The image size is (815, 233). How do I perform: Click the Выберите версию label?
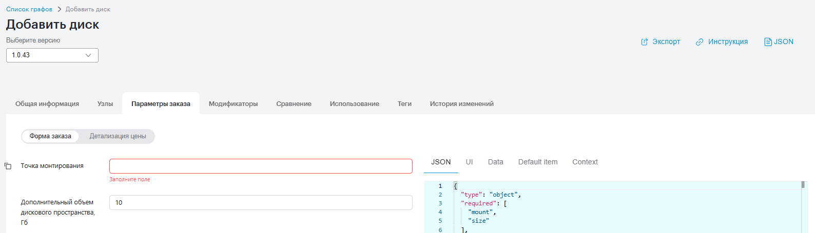(x=33, y=40)
